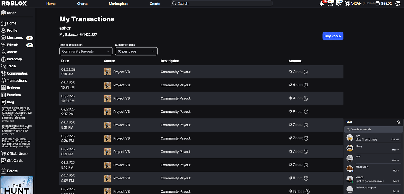Switch to the Marketplace tab
The width and height of the screenshot is (404, 194).
(119, 4)
